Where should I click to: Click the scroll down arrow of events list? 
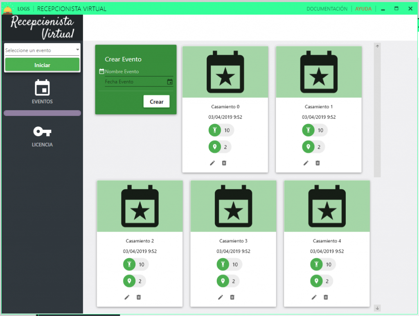[377, 308]
